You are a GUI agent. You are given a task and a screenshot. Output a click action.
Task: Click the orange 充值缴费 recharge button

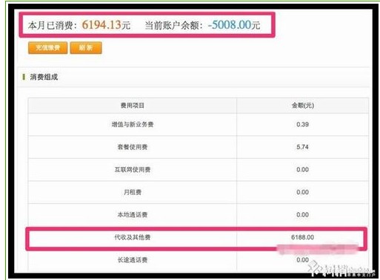pyautogui.click(x=47, y=48)
